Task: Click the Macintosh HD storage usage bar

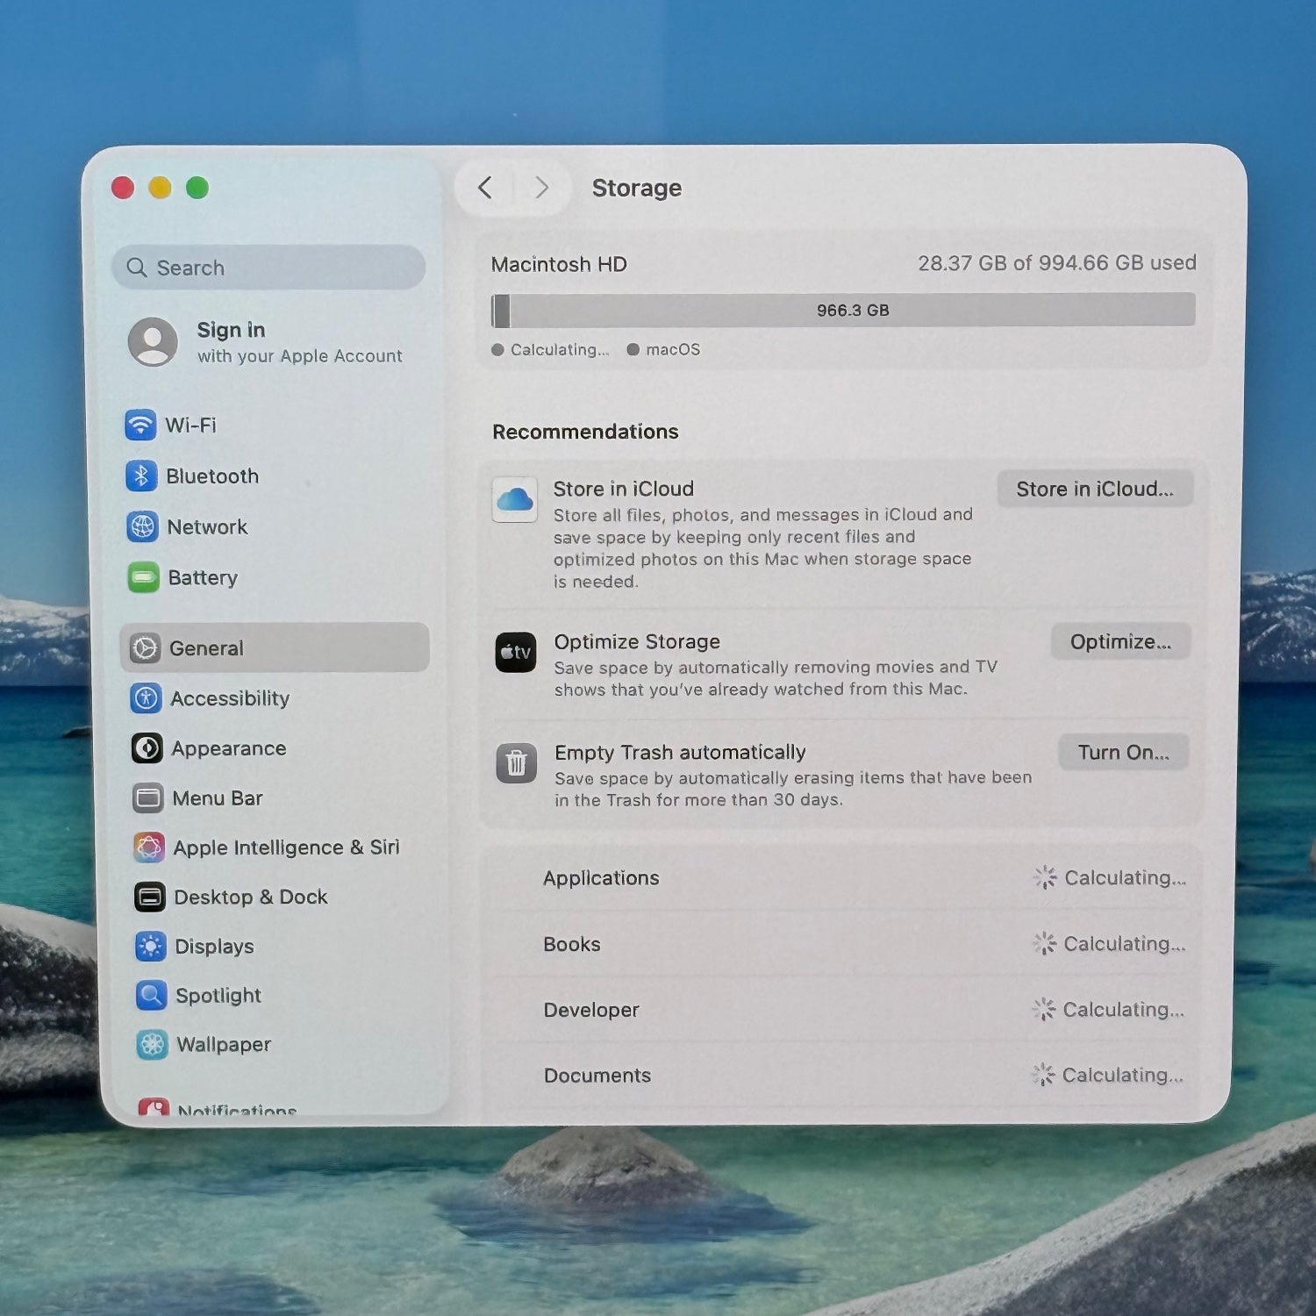Action: (843, 311)
